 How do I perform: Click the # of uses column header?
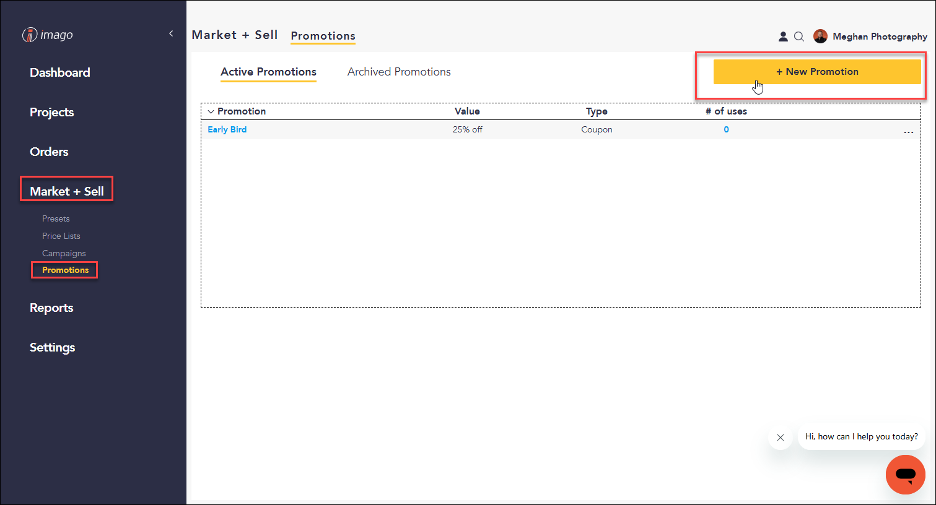tap(726, 111)
